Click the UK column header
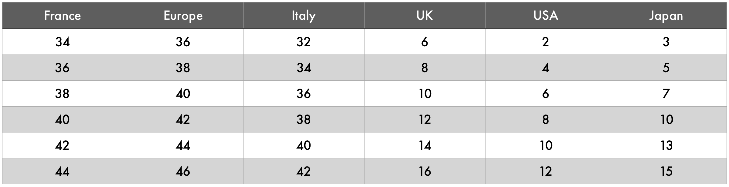 coord(425,16)
